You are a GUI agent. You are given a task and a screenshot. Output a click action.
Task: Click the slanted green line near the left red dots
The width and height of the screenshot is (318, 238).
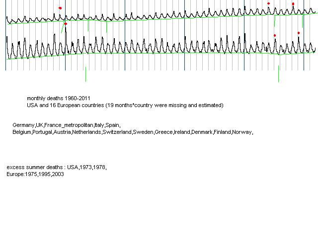pyautogui.click(x=63, y=29)
